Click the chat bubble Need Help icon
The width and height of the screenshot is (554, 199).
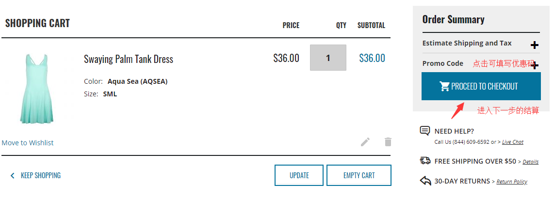tap(425, 131)
